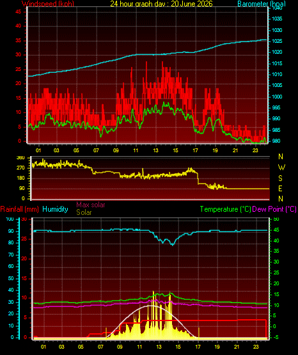
Task: Click the "1000" barometer axis value
Action: point(277,97)
